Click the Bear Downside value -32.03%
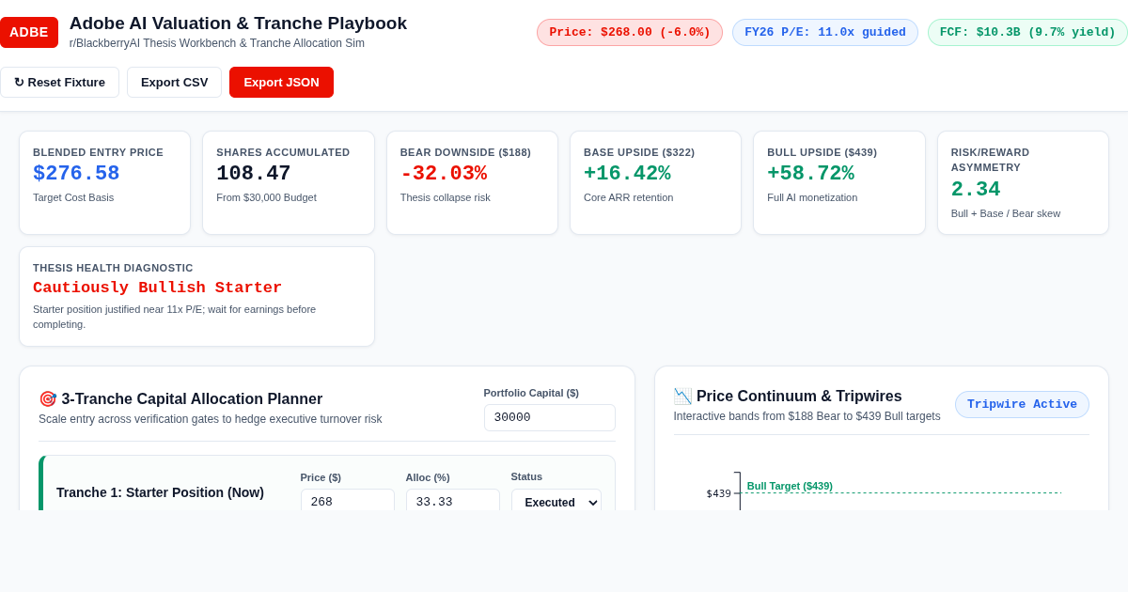 [444, 174]
